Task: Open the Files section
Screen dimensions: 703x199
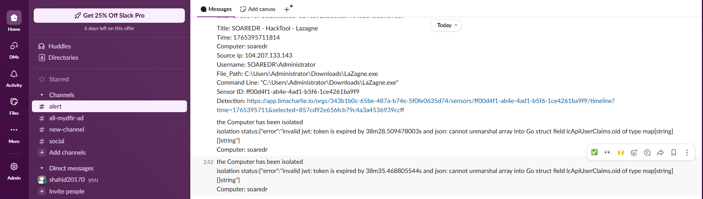Action: (x=14, y=102)
